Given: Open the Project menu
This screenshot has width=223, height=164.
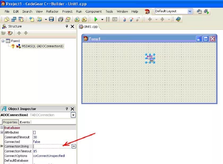Looking at the screenshot, I should pyautogui.click(x=67, y=11).
